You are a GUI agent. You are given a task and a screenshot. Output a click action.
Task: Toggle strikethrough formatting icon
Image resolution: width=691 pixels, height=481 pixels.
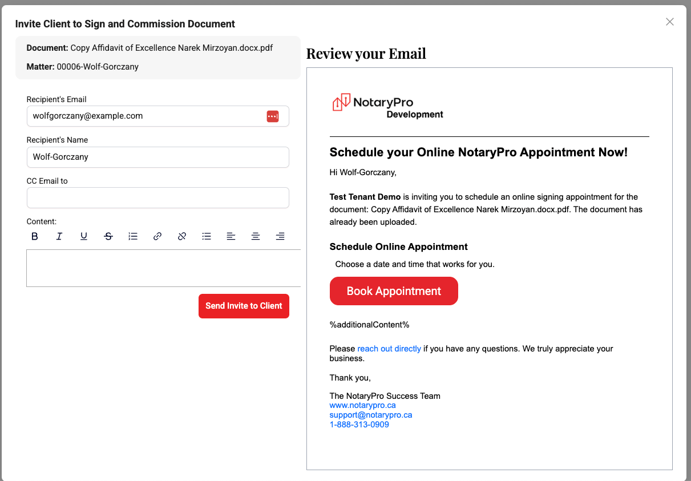[x=108, y=236]
